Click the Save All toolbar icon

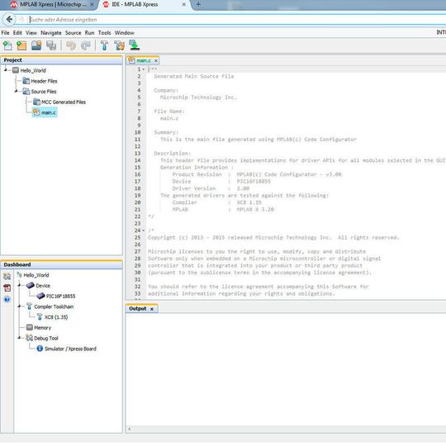click(x=51, y=45)
